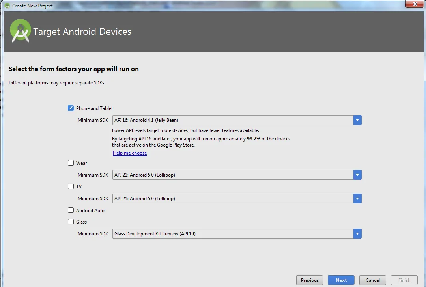Enable the TV form factor checkbox
The image size is (426, 287).
(x=71, y=186)
